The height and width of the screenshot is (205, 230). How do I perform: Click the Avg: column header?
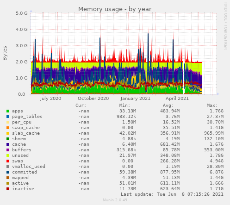tap(168, 106)
